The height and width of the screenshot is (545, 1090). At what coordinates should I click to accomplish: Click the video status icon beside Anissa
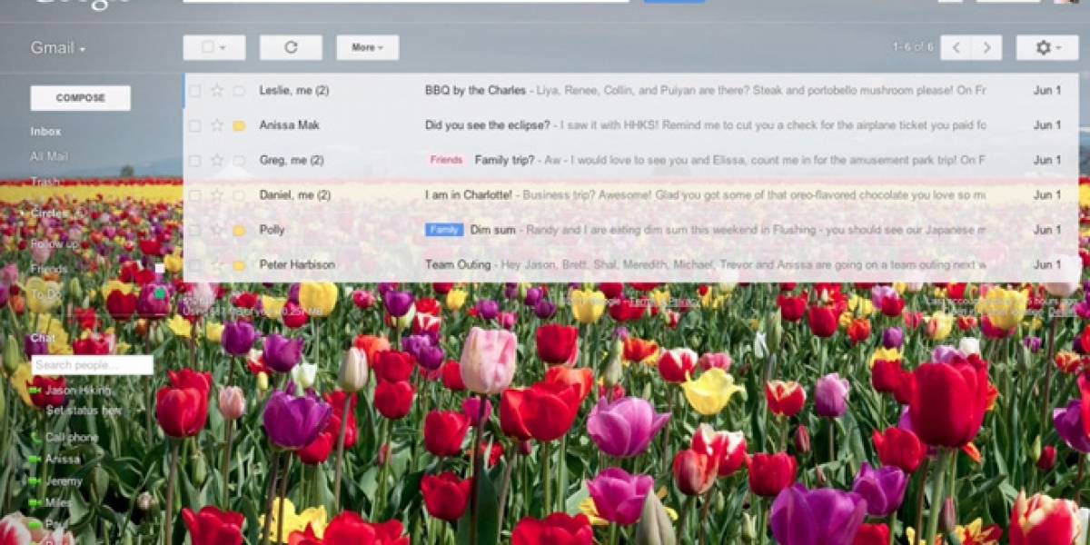[36, 459]
